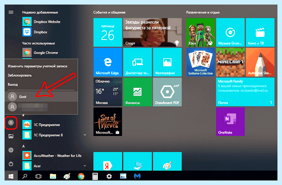Open Google Chrome in frequently used list
This screenshot has height=185, width=282.
pos(40,53)
